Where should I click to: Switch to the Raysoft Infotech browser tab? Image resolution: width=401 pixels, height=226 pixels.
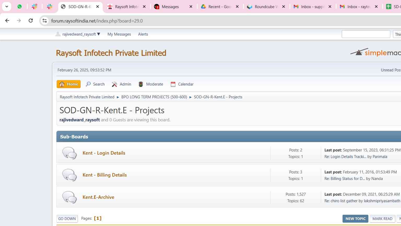pos(126,7)
